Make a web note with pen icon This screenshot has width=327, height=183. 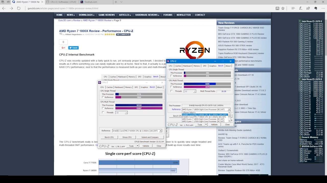click(x=301, y=8)
